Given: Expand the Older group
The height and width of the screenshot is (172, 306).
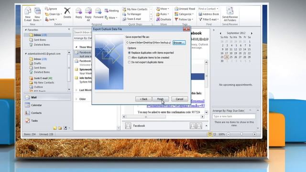Looking at the screenshot, I should [x=76, y=99].
